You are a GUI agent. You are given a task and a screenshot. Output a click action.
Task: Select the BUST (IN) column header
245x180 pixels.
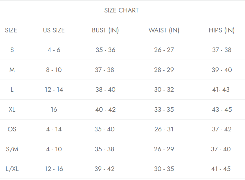[105, 30]
